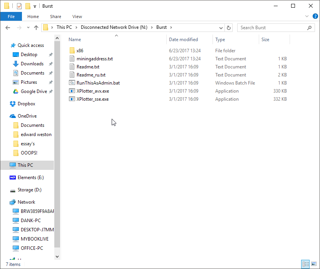Viewport: 320px width, 269px height.
Task: Switch to the View ribbon tab
Action: [x=77, y=17]
